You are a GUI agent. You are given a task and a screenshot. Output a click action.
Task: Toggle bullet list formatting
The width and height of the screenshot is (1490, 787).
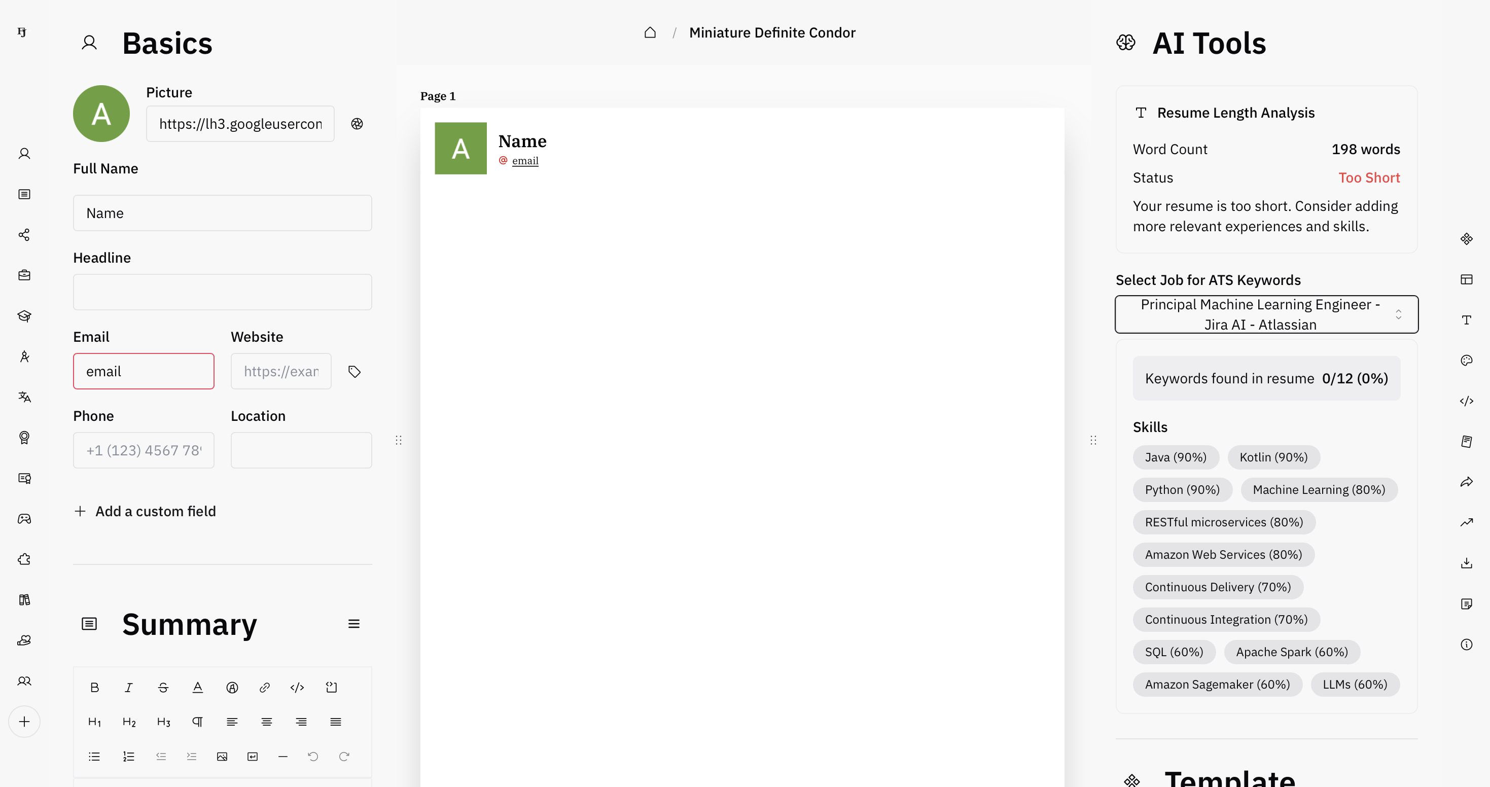(94, 757)
